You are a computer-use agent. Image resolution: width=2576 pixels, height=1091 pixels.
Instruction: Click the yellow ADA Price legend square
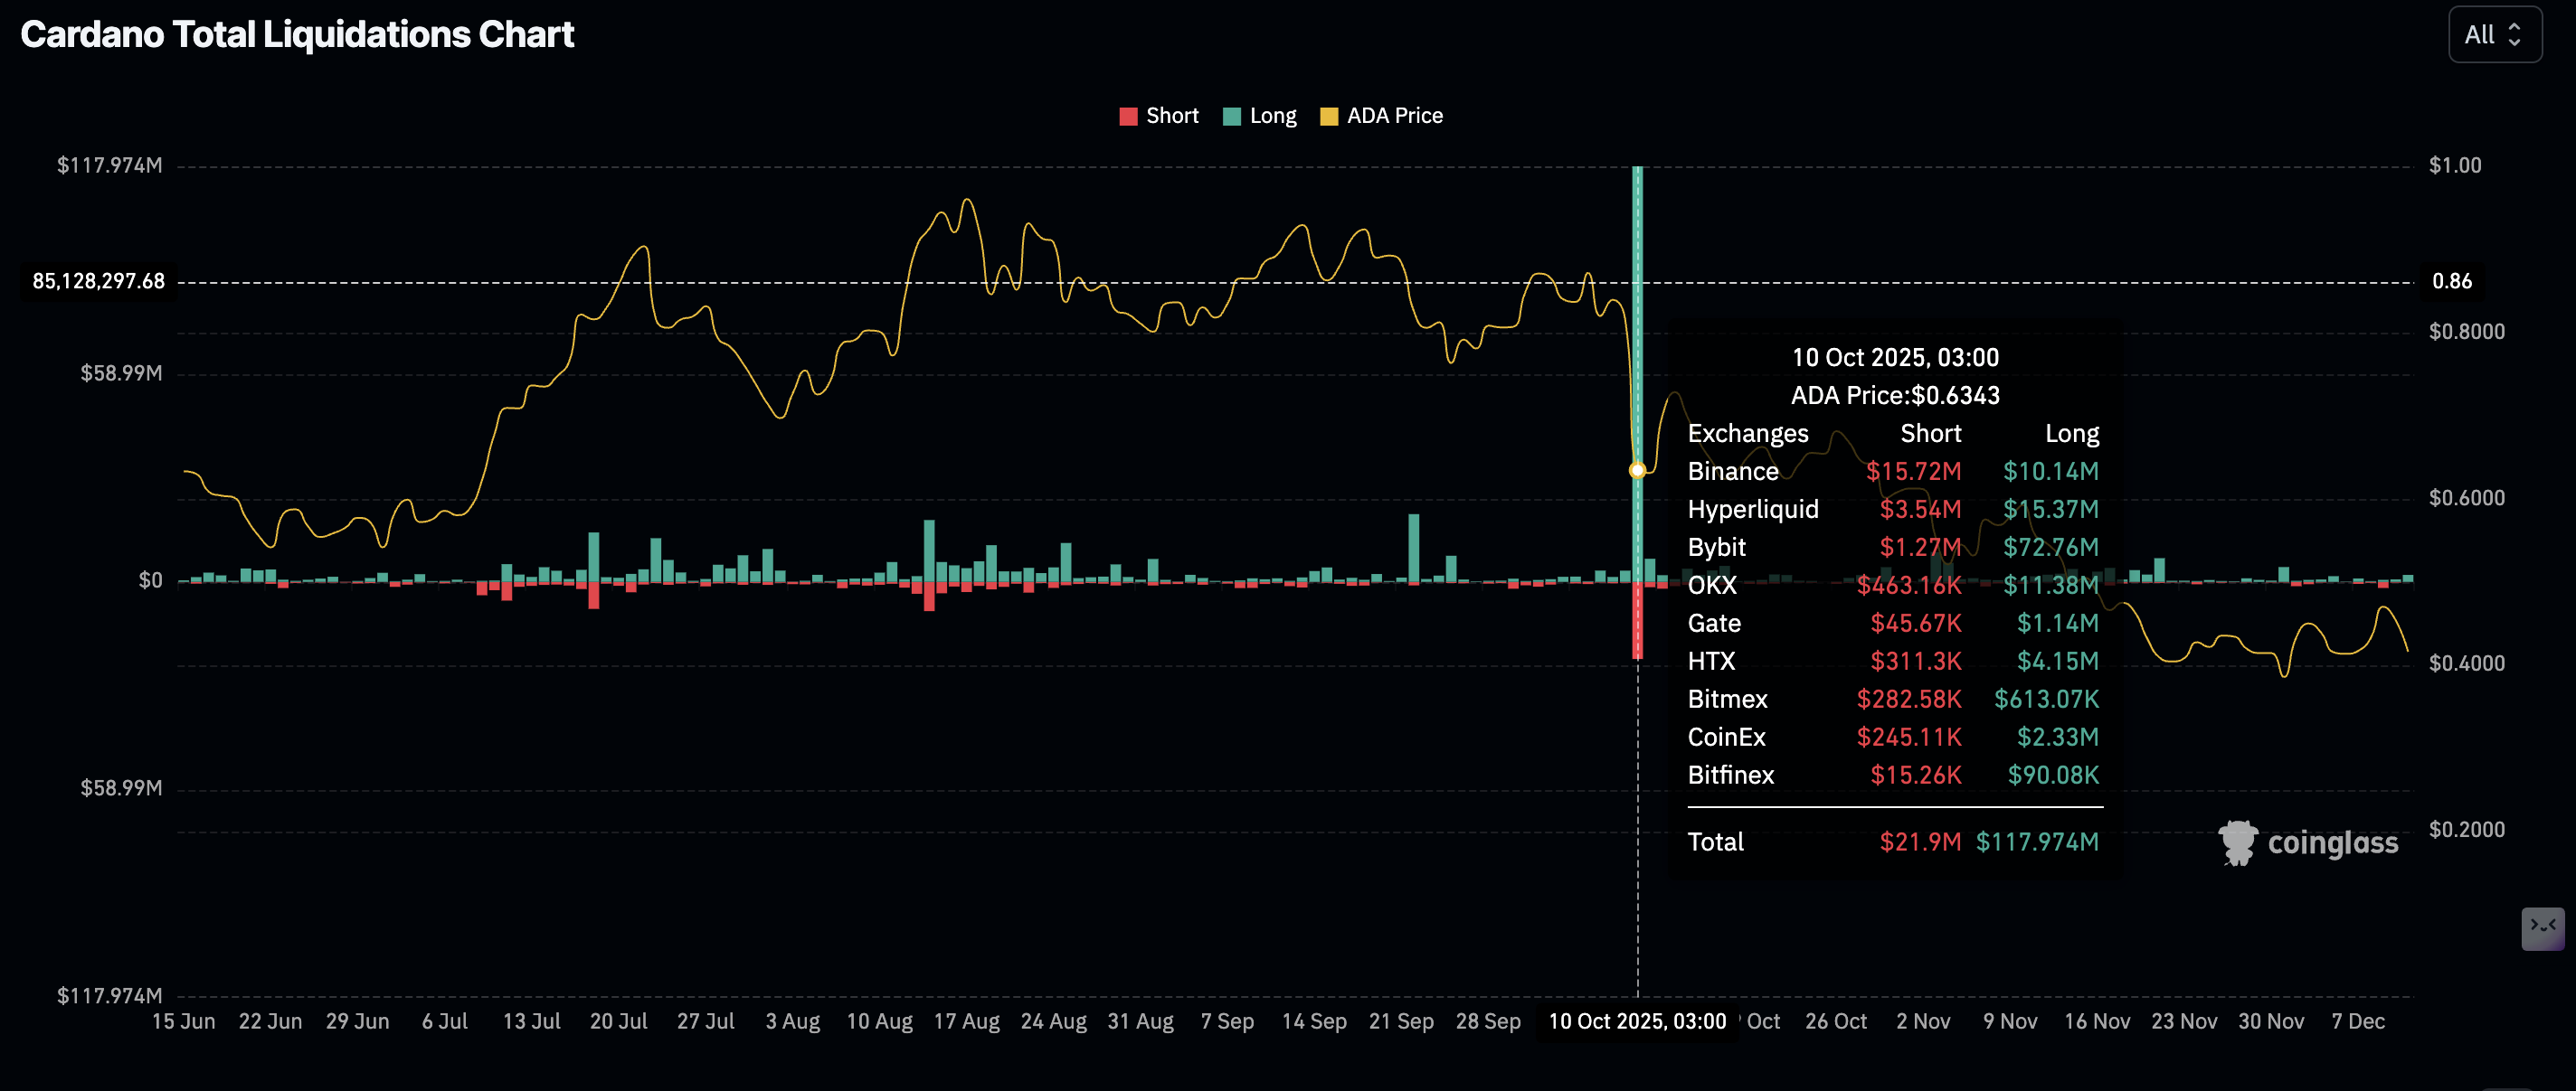pos(1330,115)
